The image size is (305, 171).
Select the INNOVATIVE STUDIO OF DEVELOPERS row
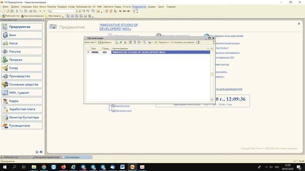[148, 52]
